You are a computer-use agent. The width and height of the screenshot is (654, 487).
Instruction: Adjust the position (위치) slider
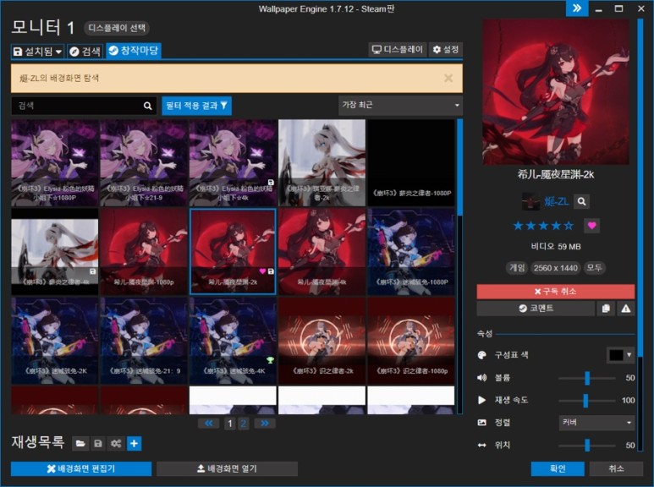pyautogui.click(x=587, y=446)
